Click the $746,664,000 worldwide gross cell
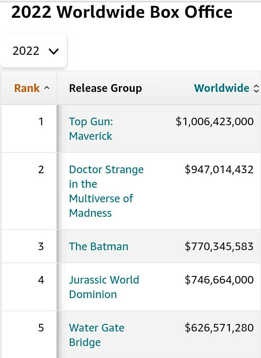 click(219, 280)
